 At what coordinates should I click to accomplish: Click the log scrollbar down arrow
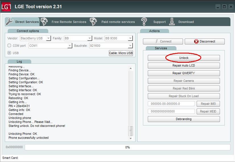[130, 138]
